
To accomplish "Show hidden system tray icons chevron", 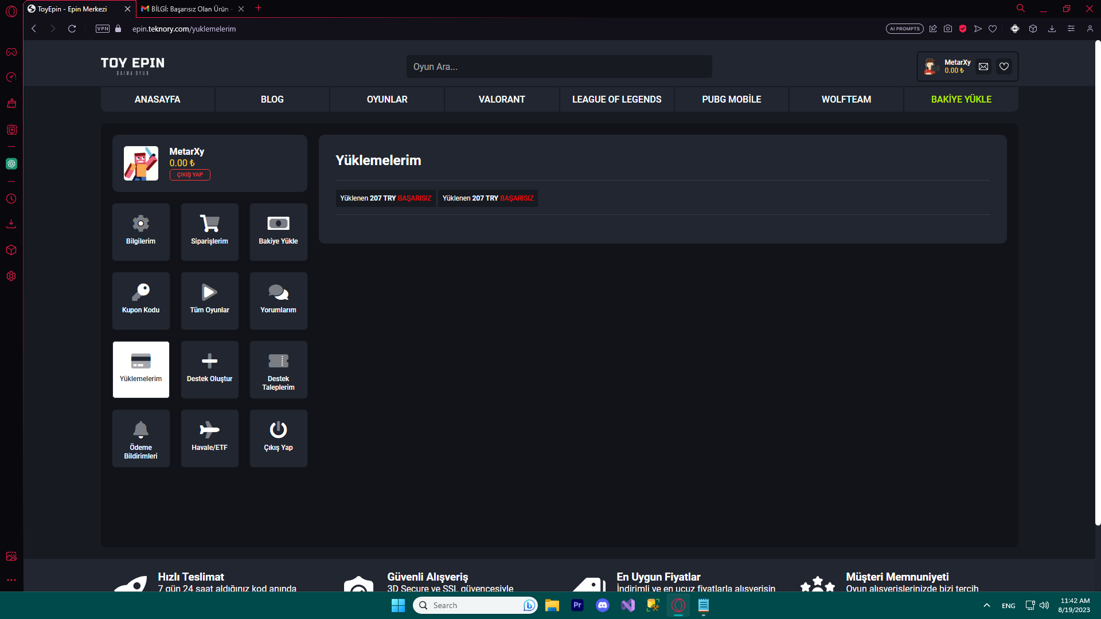I will [986, 605].
